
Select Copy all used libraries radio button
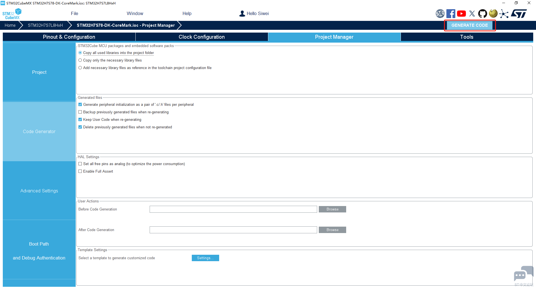point(80,53)
